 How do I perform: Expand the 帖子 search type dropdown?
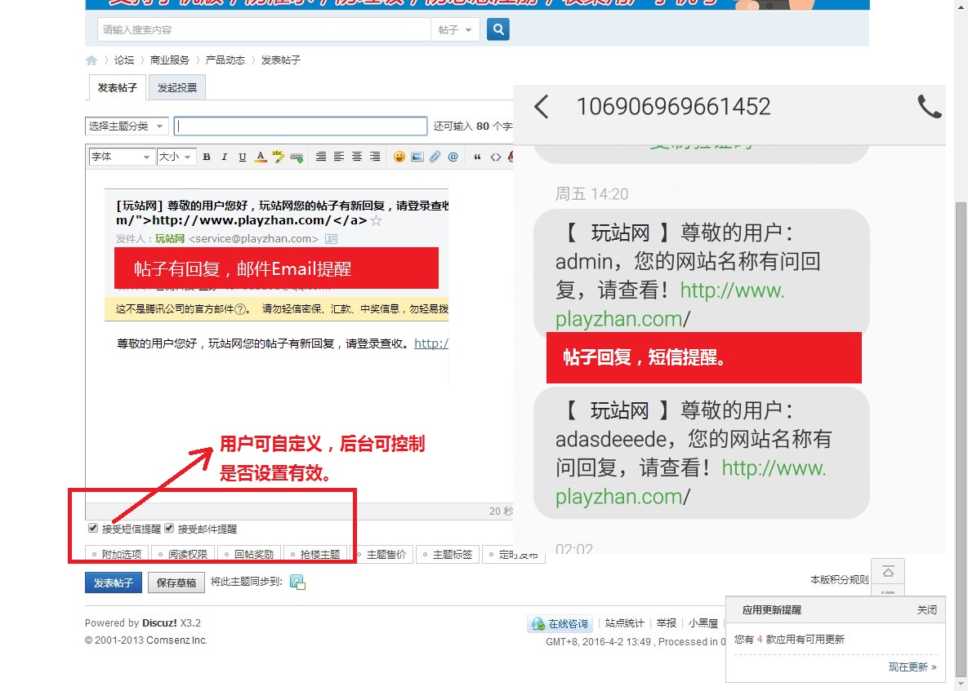click(x=455, y=29)
